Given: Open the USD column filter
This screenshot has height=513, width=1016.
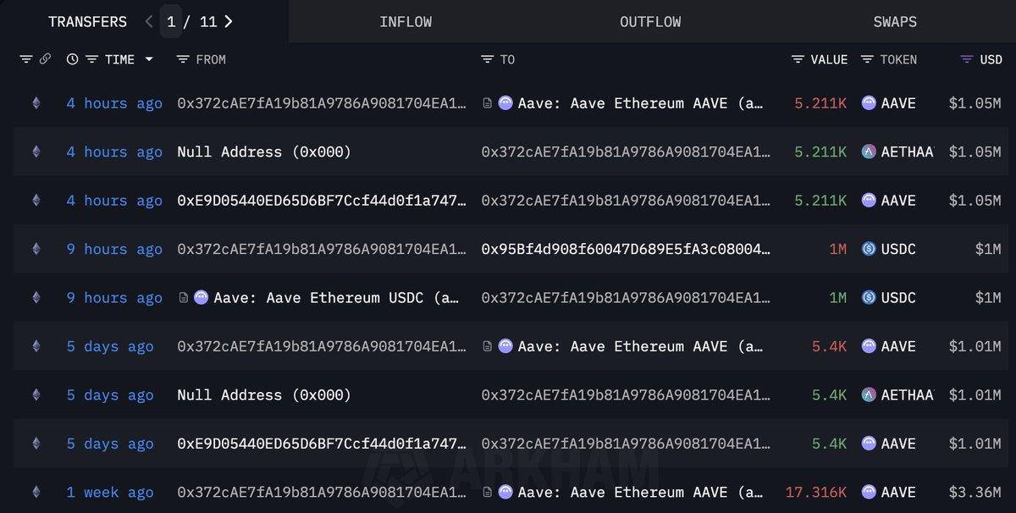Looking at the screenshot, I should (x=967, y=59).
